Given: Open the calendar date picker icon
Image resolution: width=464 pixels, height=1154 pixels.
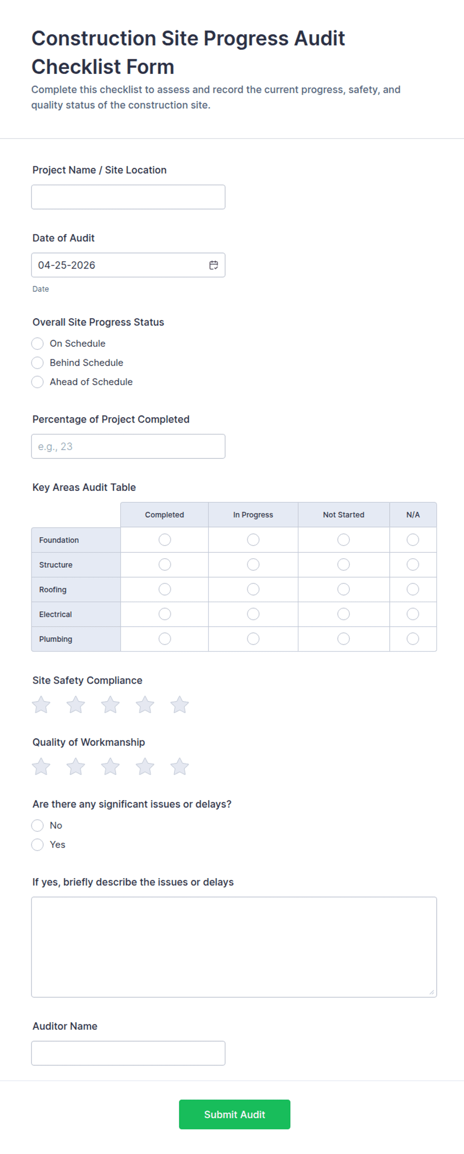Looking at the screenshot, I should (x=214, y=265).
